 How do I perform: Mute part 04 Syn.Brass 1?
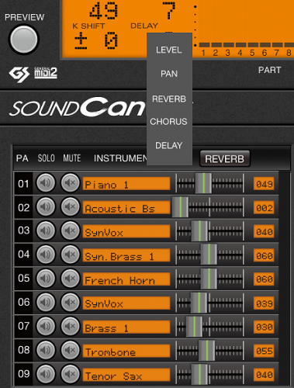click(70, 255)
